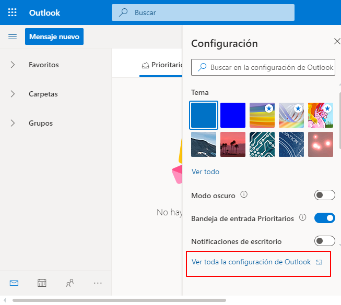Click the magnifier icon in Buscar bar

click(x=123, y=13)
